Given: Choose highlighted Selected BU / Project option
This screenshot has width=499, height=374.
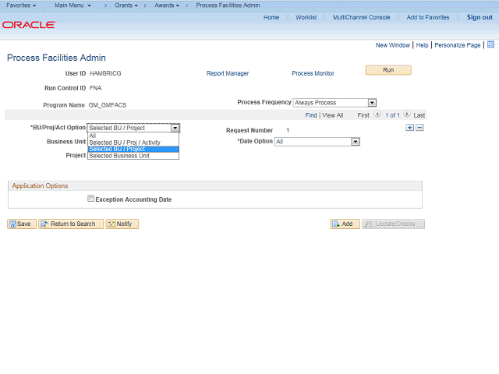Looking at the screenshot, I should (x=133, y=149).
